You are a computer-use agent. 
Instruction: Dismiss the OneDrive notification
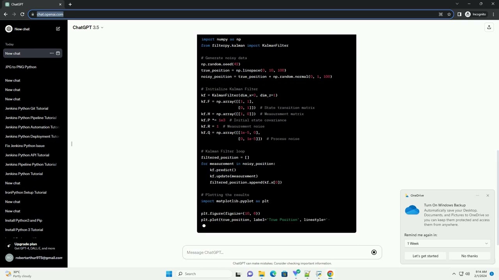[488, 196]
